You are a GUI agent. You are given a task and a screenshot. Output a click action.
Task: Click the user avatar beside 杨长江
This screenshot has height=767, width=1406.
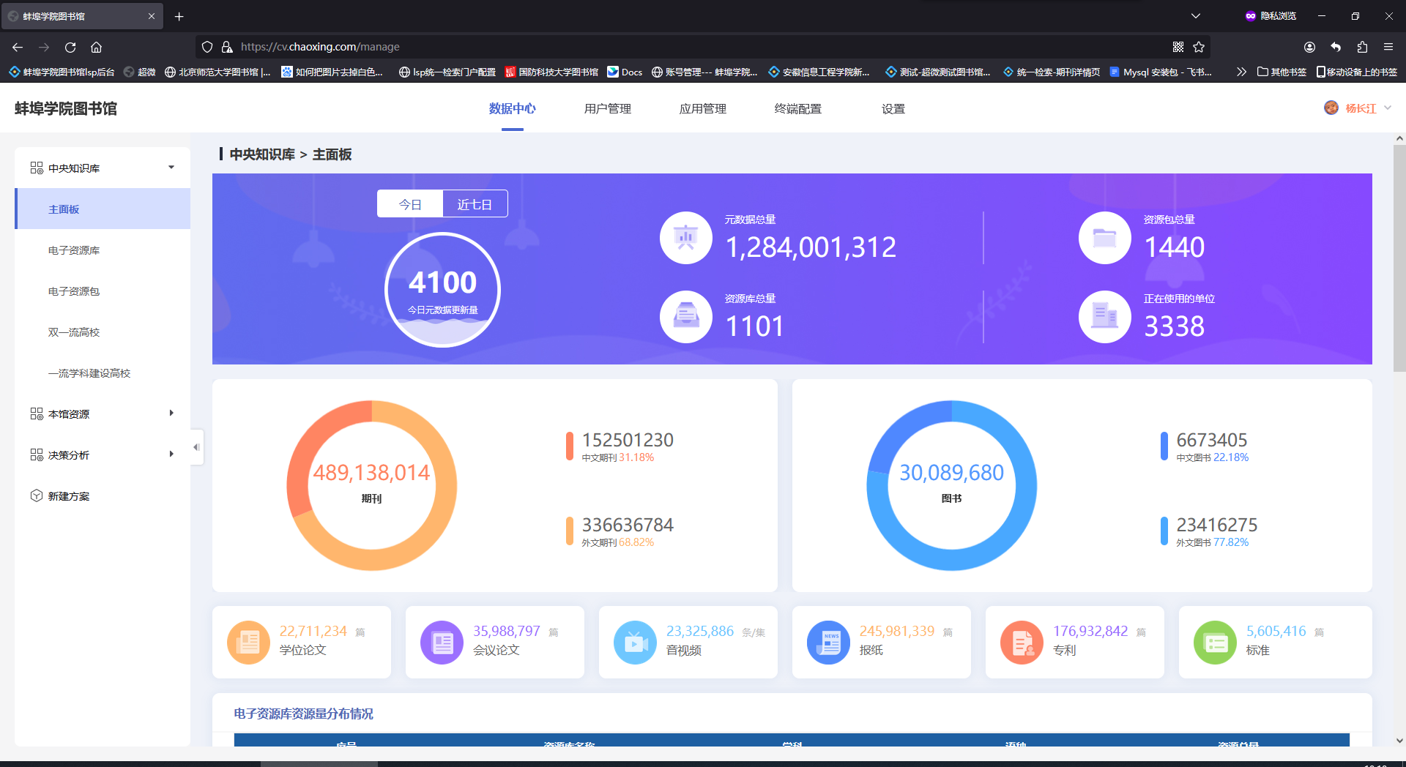1331,108
